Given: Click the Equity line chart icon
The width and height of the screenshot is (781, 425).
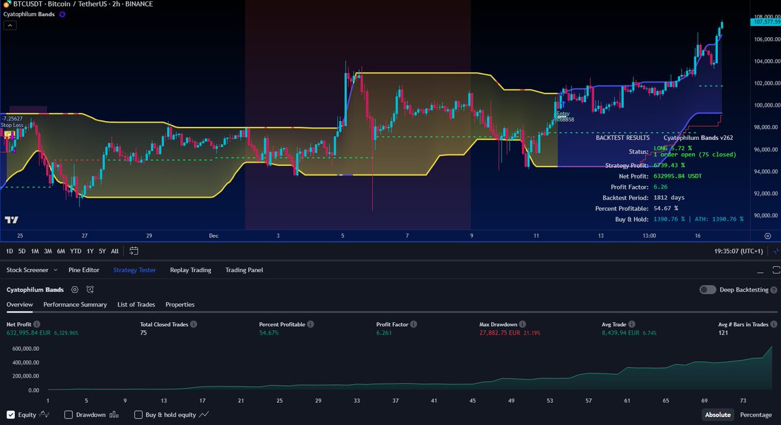Looking at the screenshot, I should click(45, 414).
